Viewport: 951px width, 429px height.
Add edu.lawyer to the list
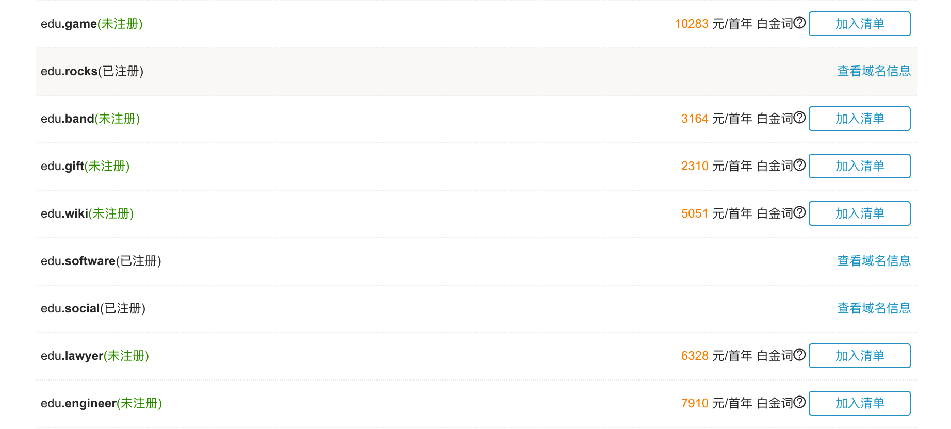(860, 356)
